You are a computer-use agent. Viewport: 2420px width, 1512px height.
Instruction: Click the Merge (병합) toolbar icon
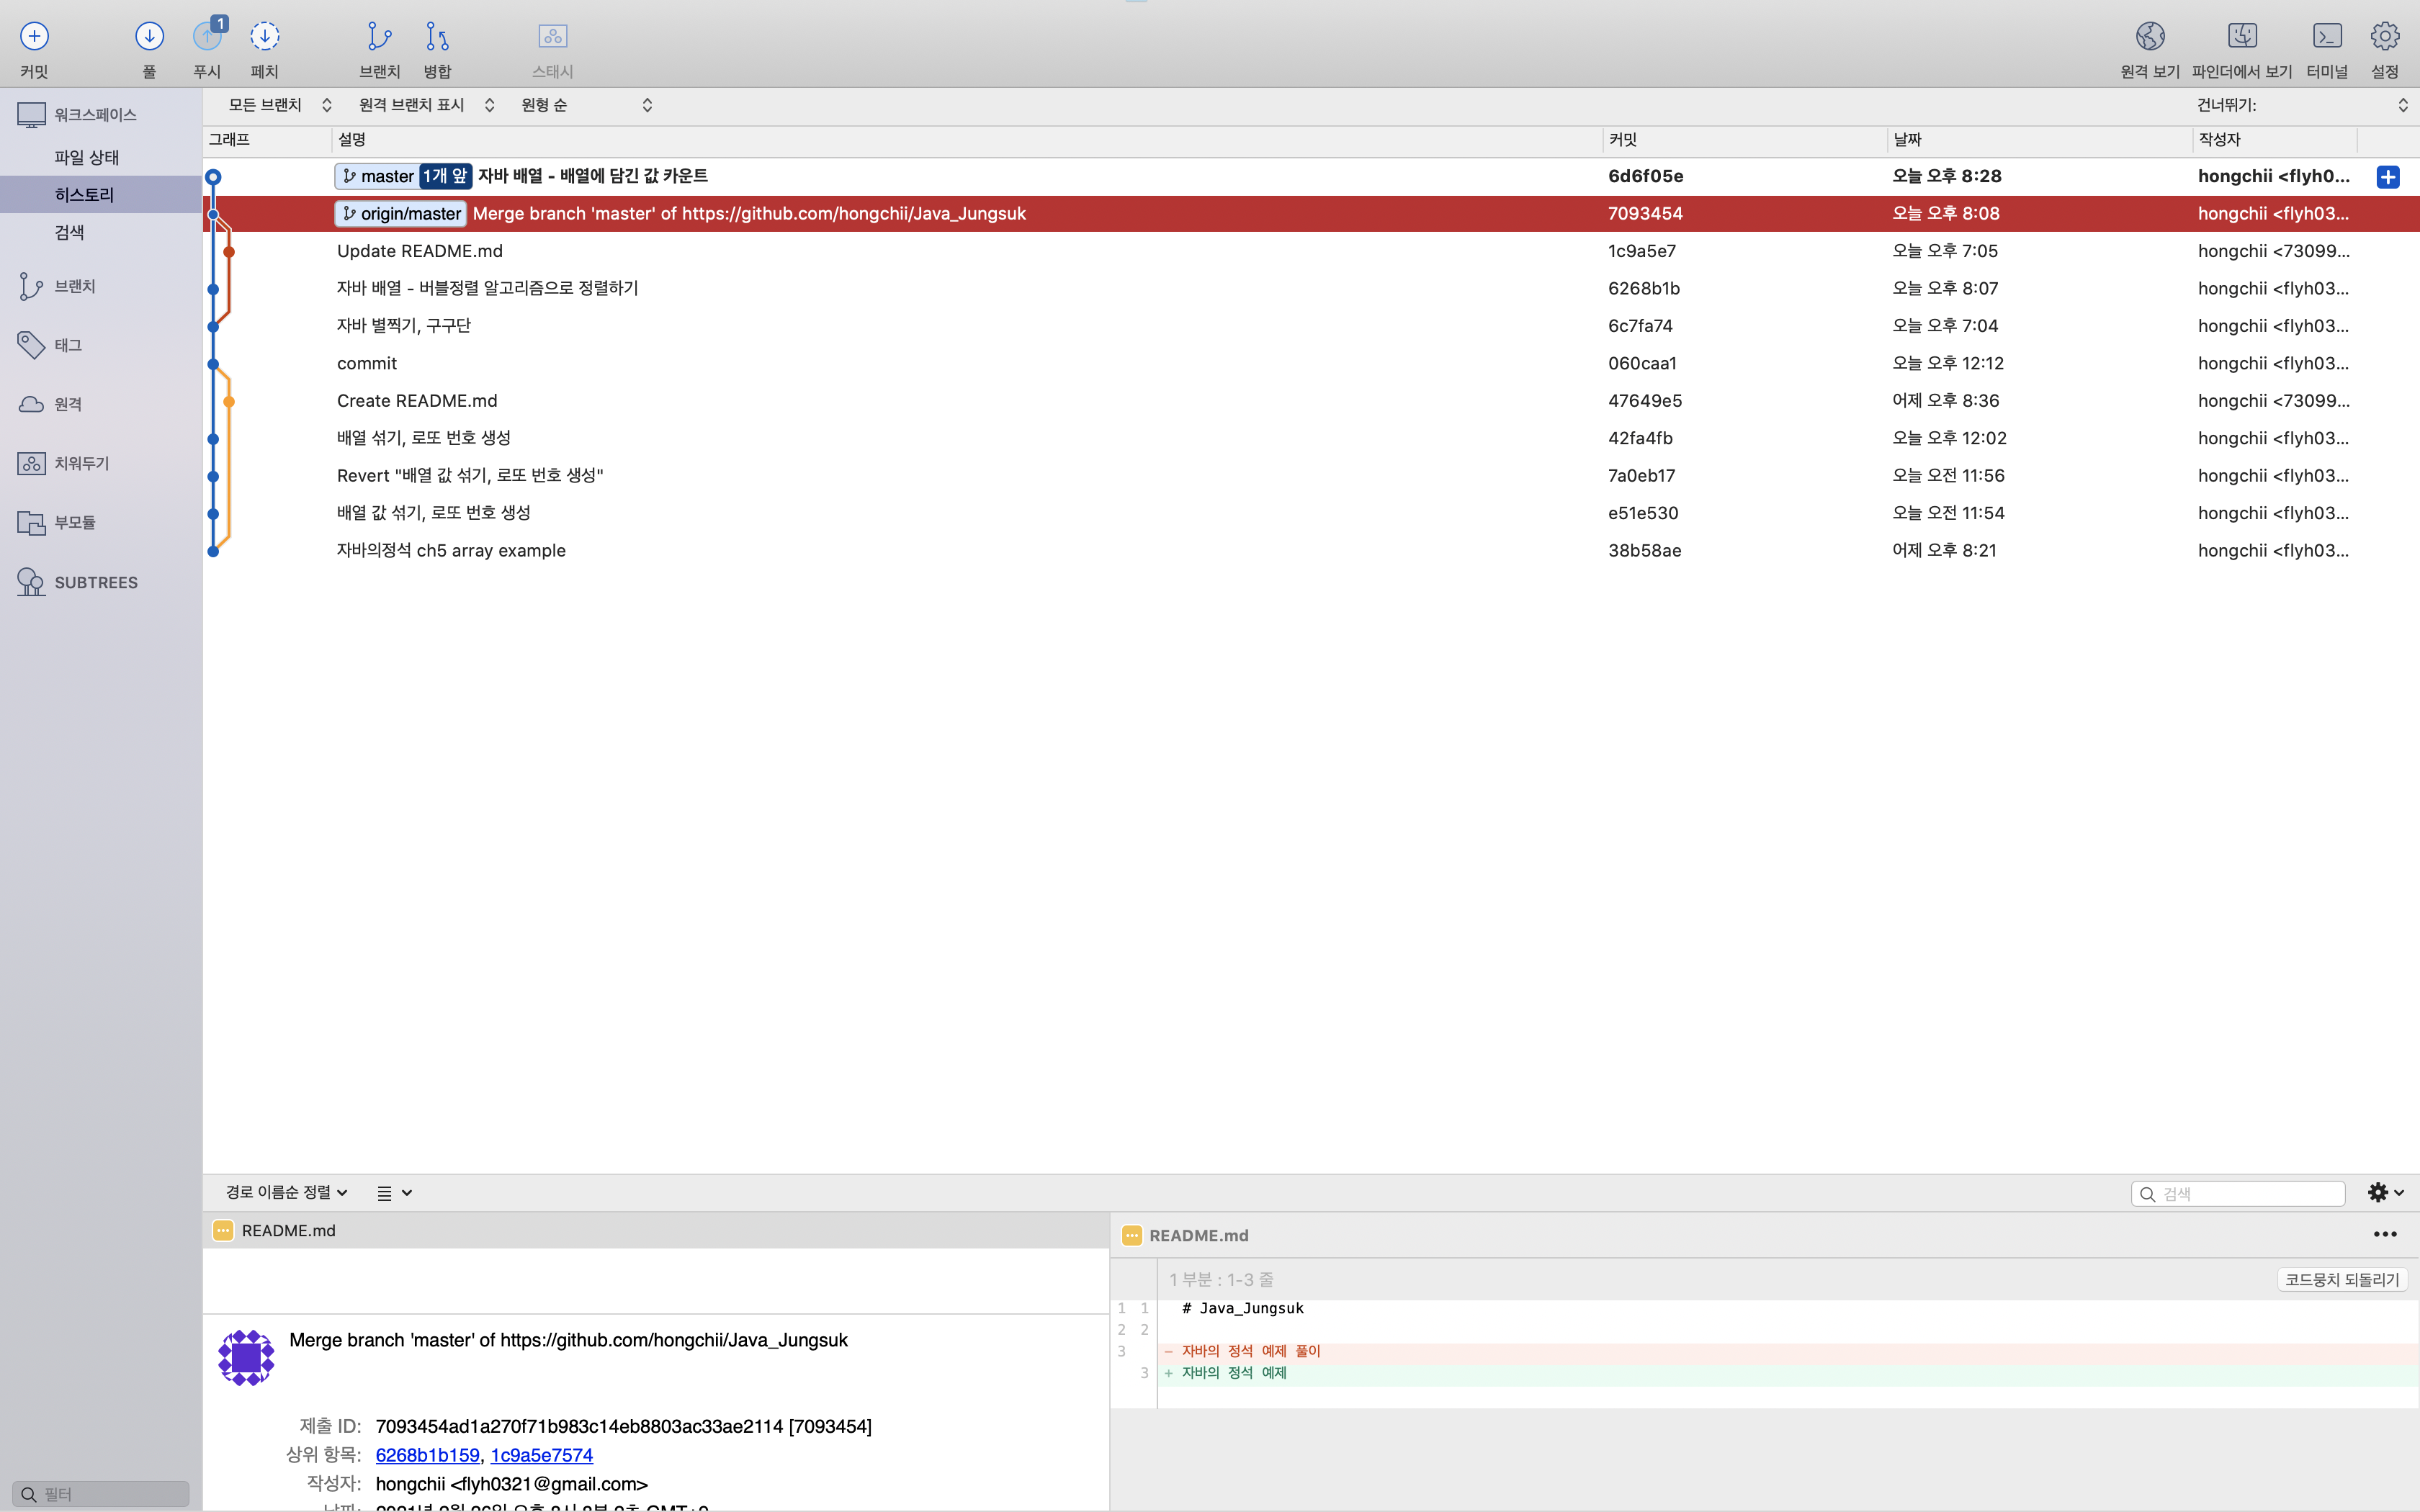click(437, 37)
